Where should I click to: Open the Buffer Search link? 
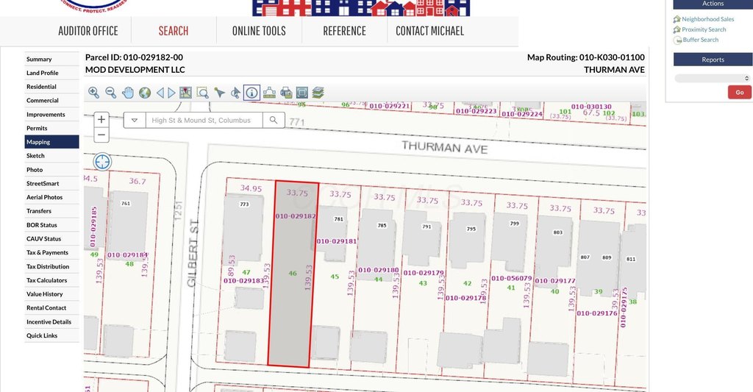pyautogui.click(x=699, y=40)
